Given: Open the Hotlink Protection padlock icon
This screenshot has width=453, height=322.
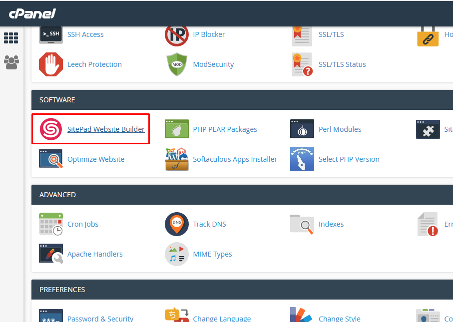Looking at the screenshot, I should (428, 36).
